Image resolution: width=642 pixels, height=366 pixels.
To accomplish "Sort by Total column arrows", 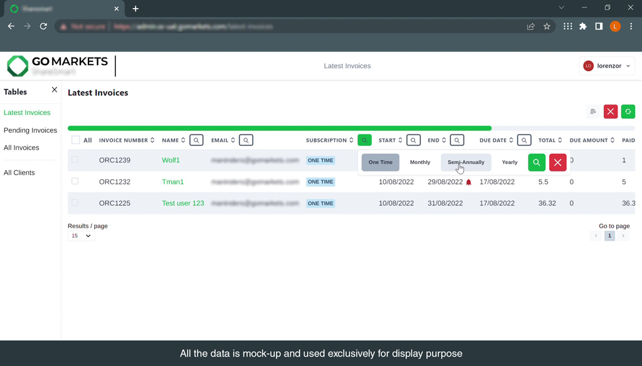I will [560, 140].
